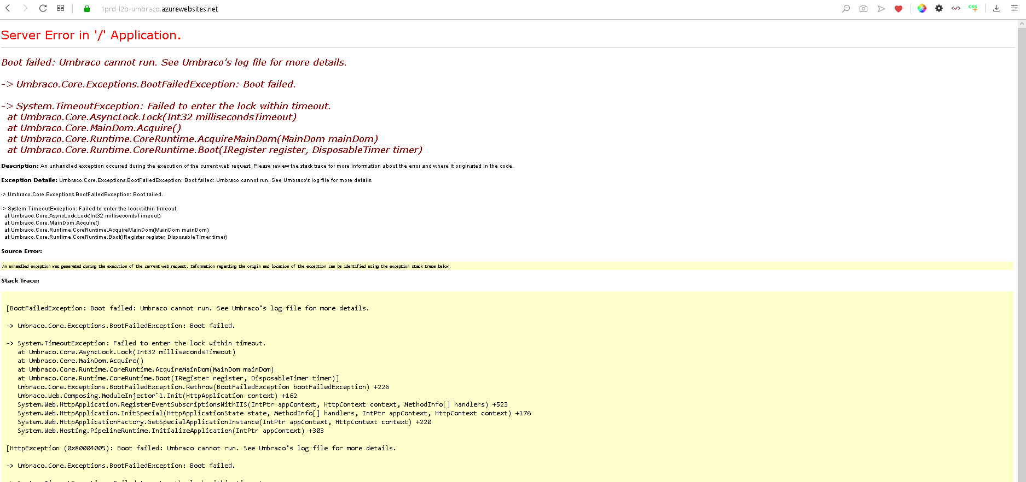Take a snapshot with the camera icon
Viewport: 1026px width, 482px height.
[863, 8]
